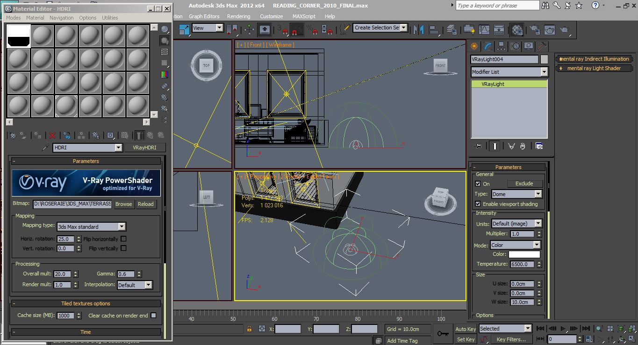Toggle Background checker icon in Material Editor
The image size is (638, 345).
(165, 52)
